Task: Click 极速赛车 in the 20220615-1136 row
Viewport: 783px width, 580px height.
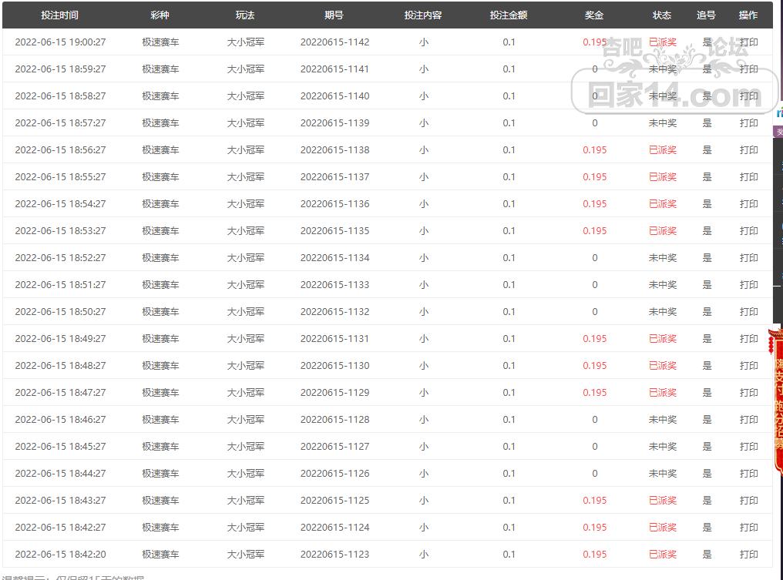Action: click(160, 203)
